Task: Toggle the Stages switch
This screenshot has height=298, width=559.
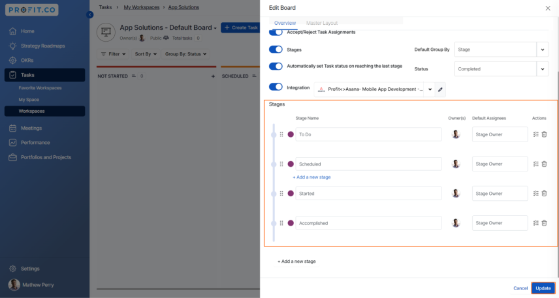Action: point(276,50)
